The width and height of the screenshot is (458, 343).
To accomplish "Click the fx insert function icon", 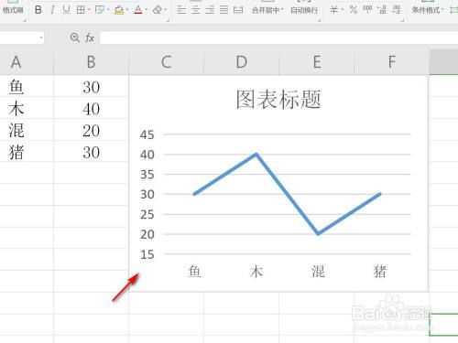I will pos(90,38).
